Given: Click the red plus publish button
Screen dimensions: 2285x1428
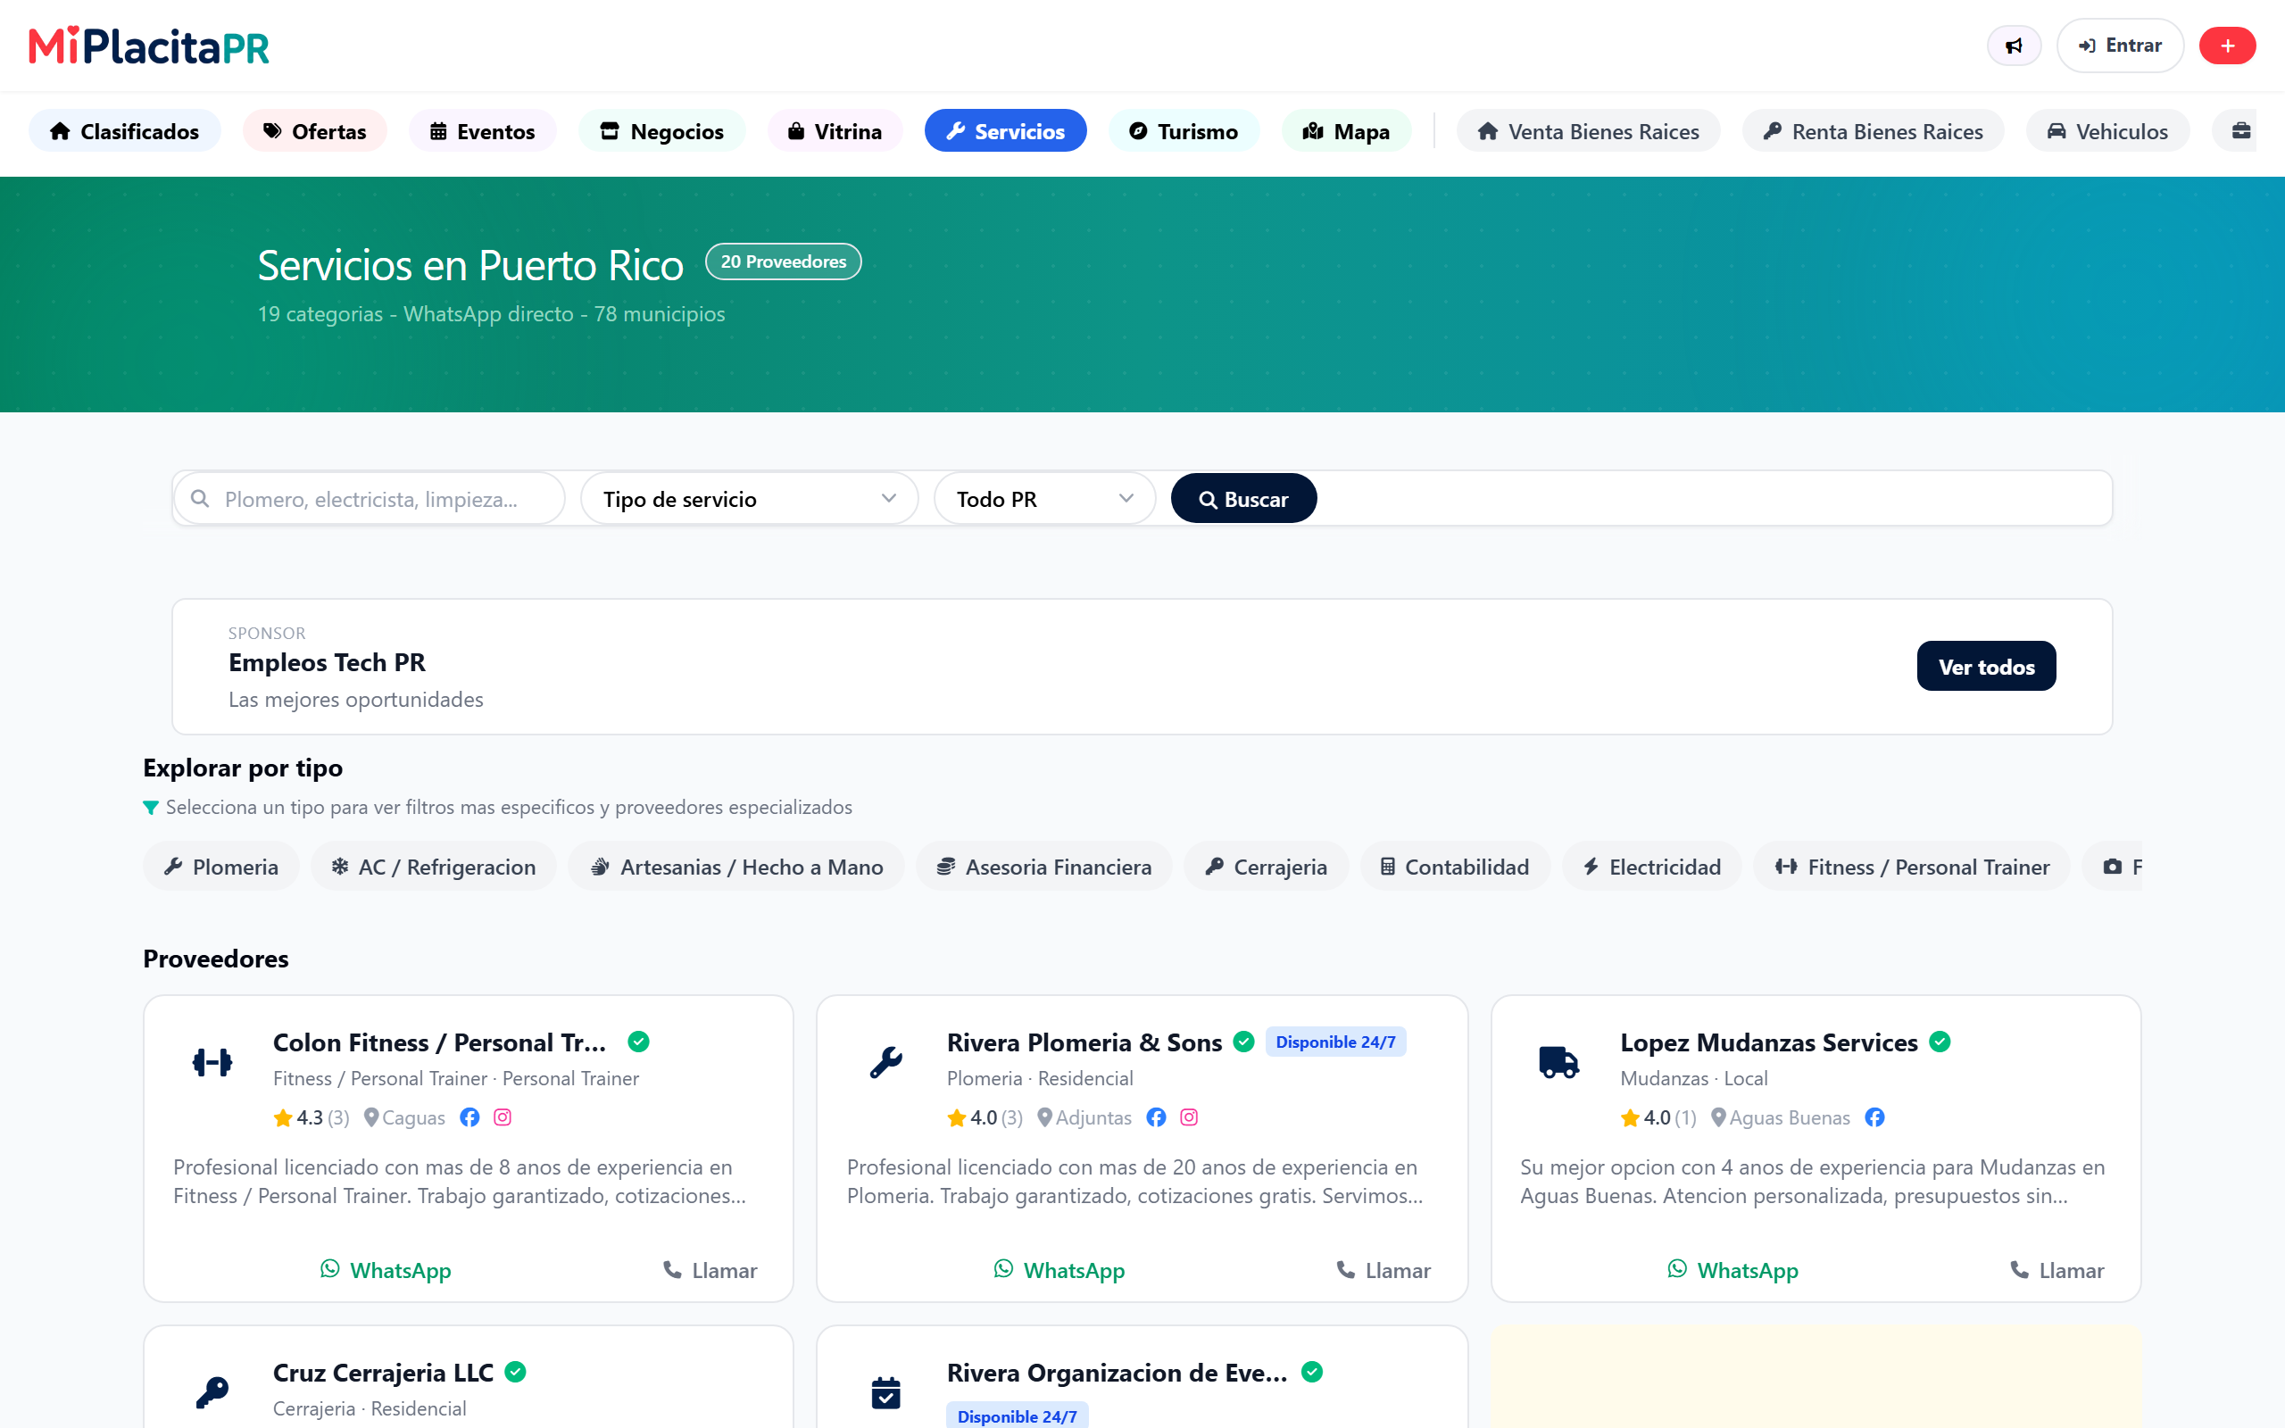Looking at the screenshot, I should point(2226,46).
